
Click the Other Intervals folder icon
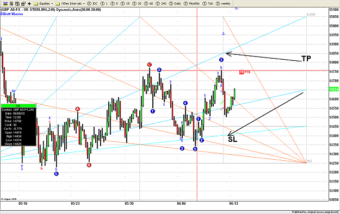click(58, 3)
